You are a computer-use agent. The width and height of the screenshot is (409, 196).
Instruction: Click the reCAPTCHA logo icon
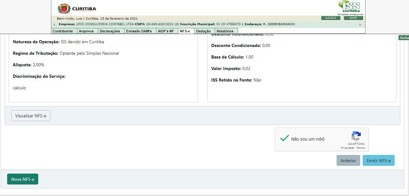356,136
